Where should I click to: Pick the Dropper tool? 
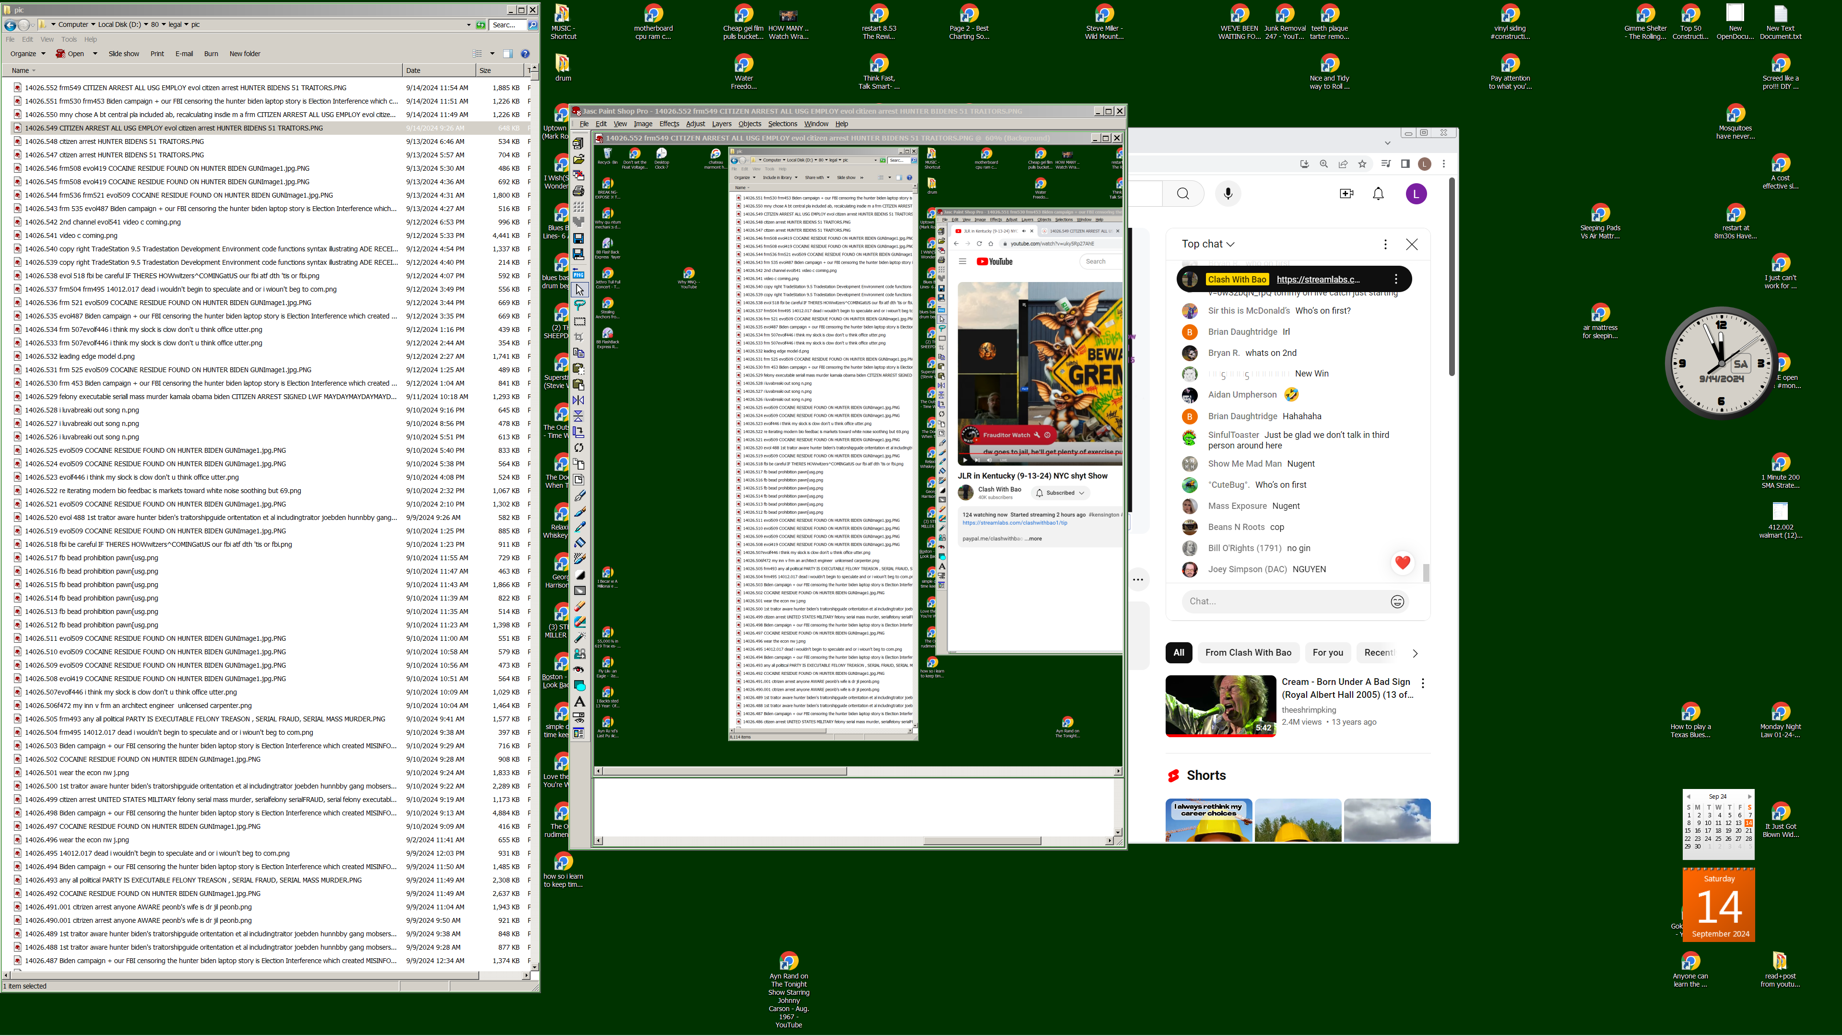click(580, 527)
